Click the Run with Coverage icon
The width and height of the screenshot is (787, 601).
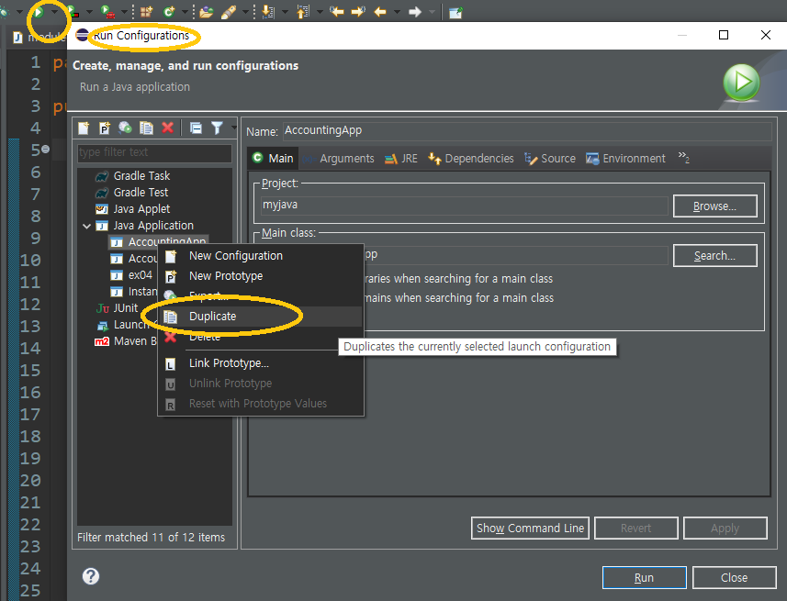(73, 12)
